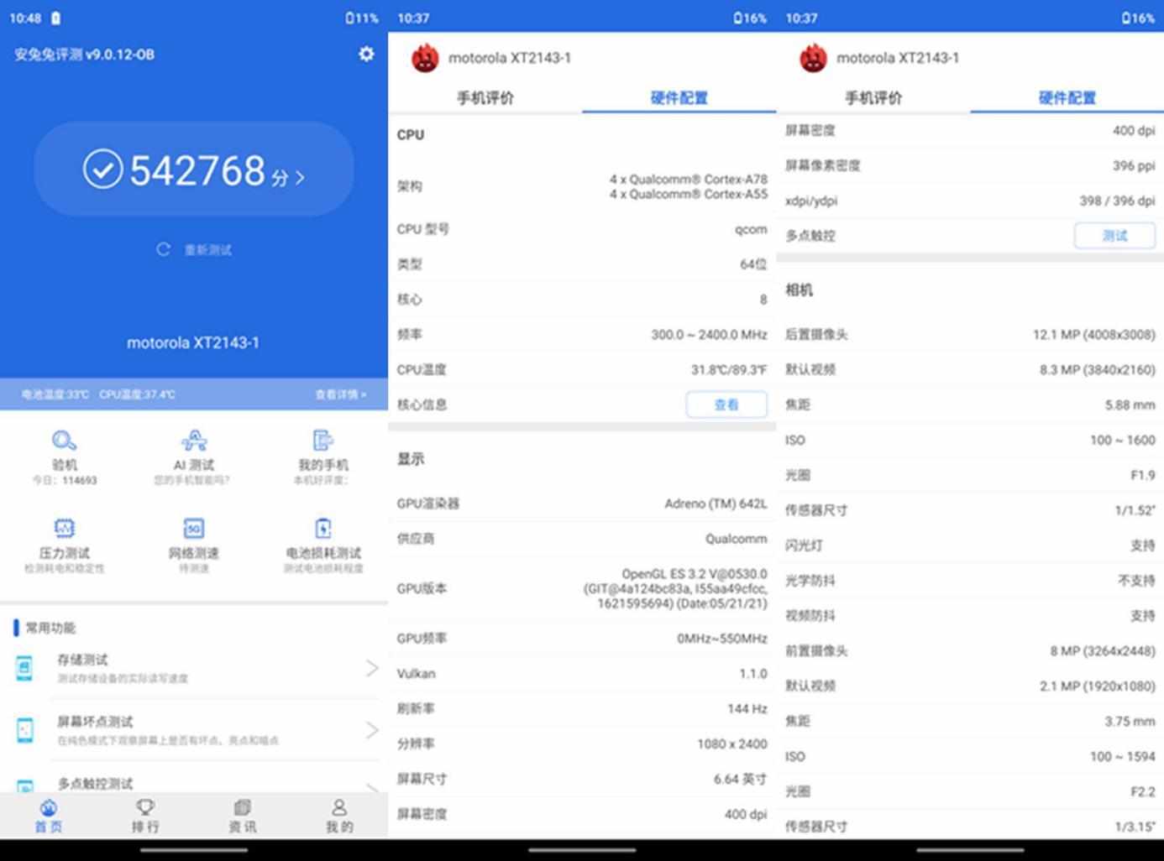Switch to 硬件配置 tab in middle screen
The height and width of the screenshot is (861, 1164).
click(x=679, y=98)
